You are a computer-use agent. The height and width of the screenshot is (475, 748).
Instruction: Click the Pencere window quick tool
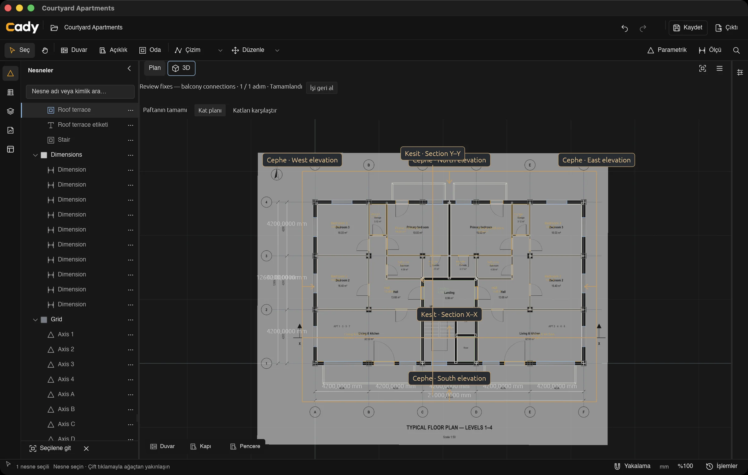pyautogui.click(x=245, y=447)
